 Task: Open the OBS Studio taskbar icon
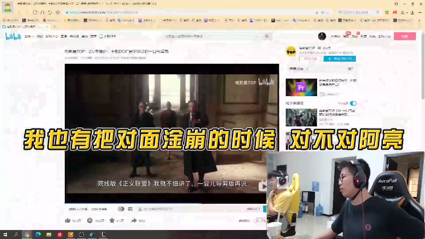[x=81, y=235]
